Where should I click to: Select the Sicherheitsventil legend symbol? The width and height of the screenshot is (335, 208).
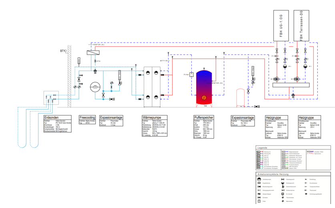coord(283,186)
